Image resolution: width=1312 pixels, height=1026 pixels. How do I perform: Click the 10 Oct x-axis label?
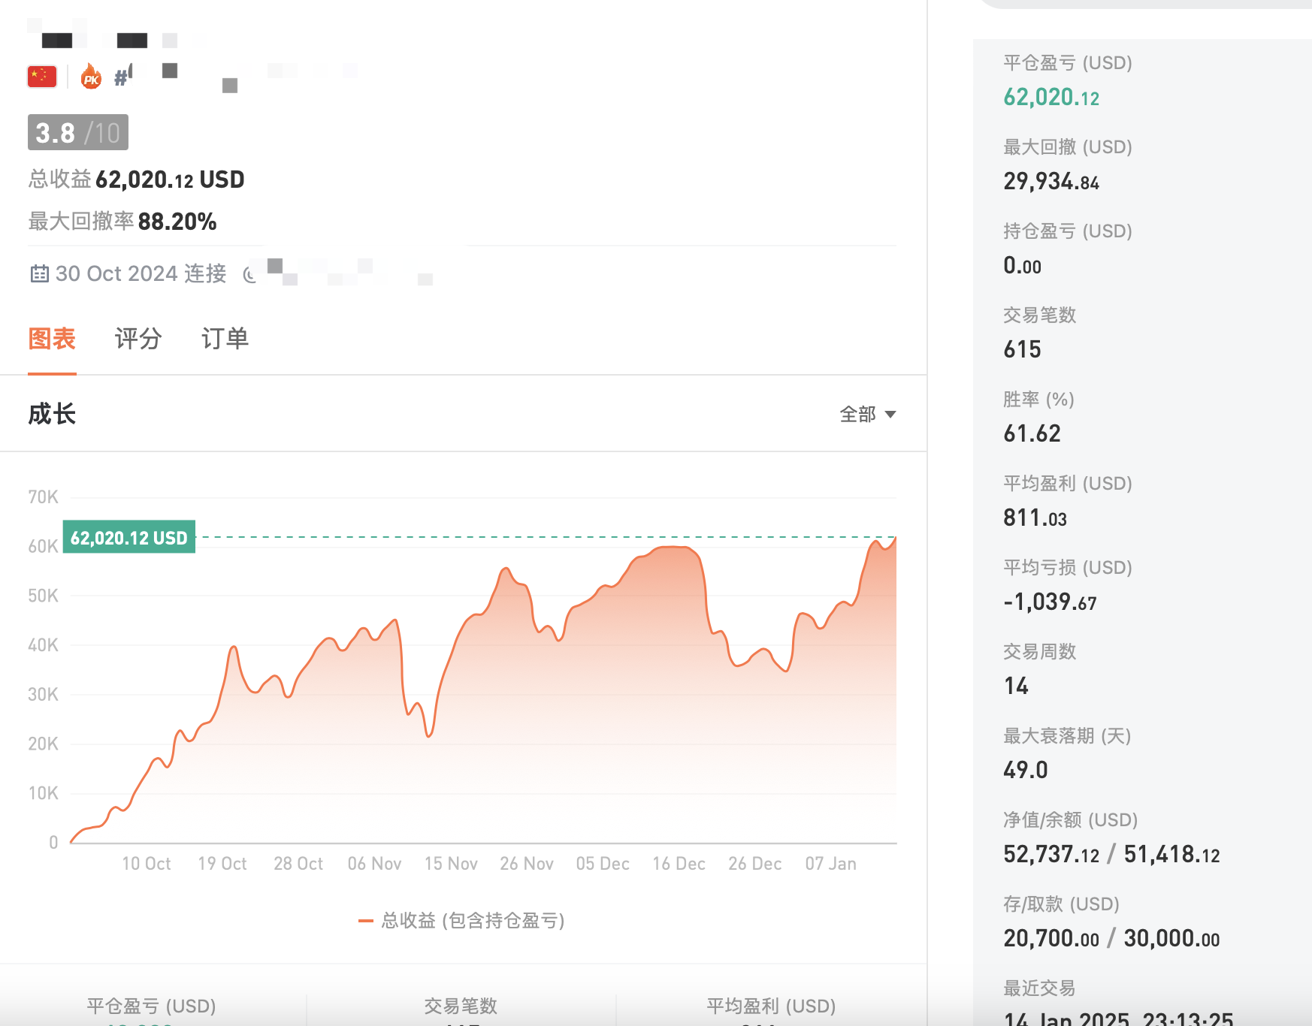[x=147, y=864]
